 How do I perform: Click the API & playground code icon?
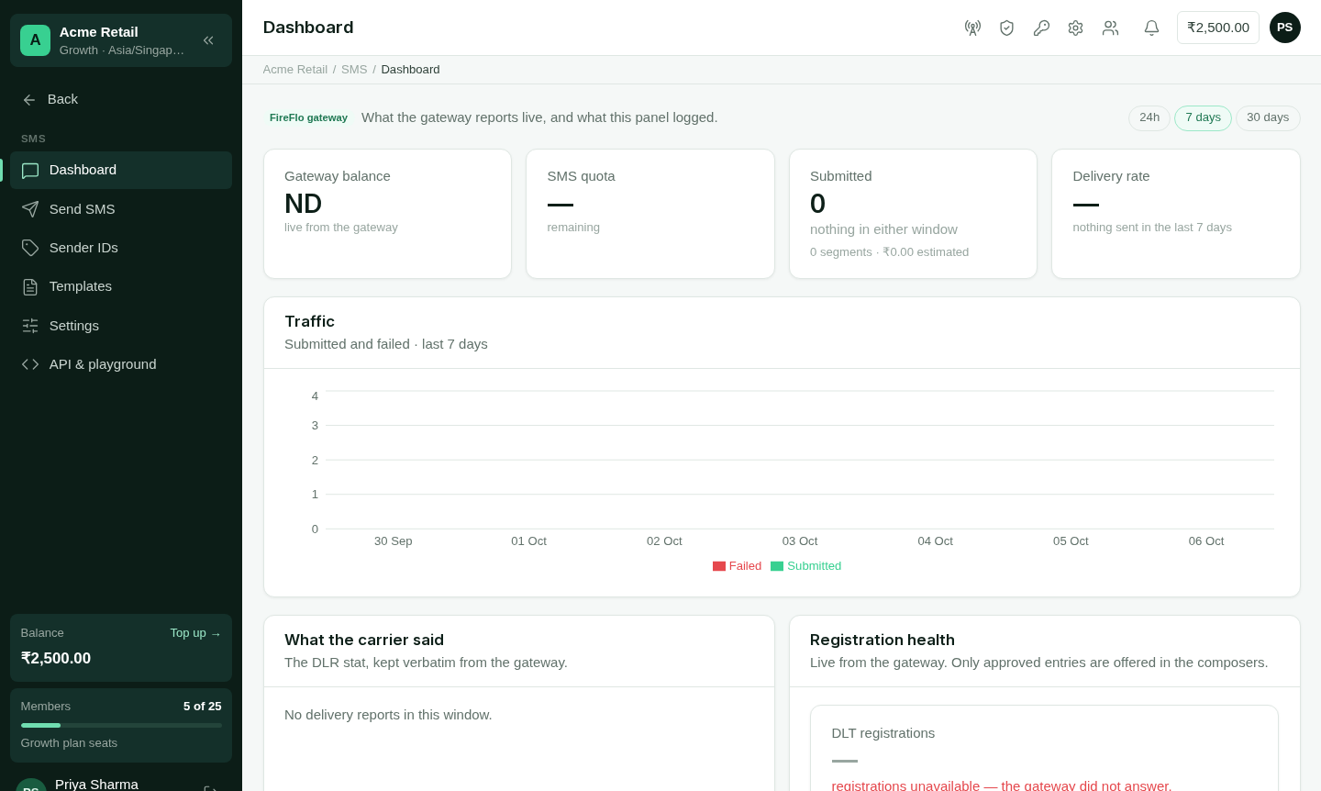[30, 364]
